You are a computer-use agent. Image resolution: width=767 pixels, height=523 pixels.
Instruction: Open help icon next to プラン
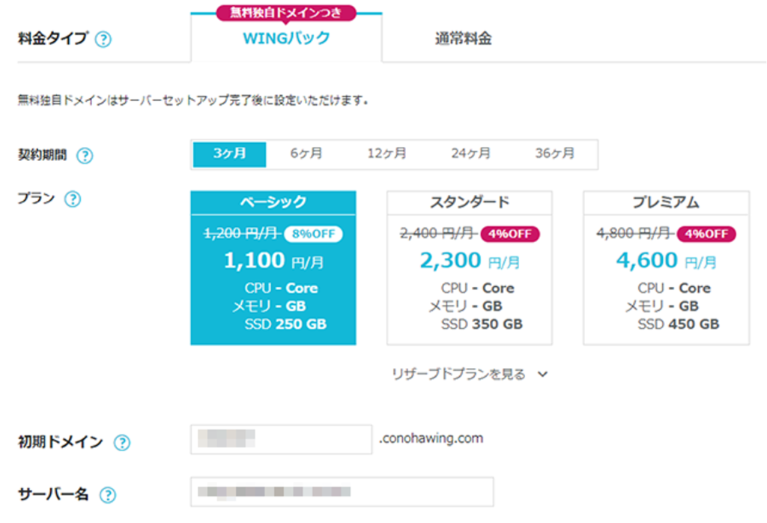[73, 199]
